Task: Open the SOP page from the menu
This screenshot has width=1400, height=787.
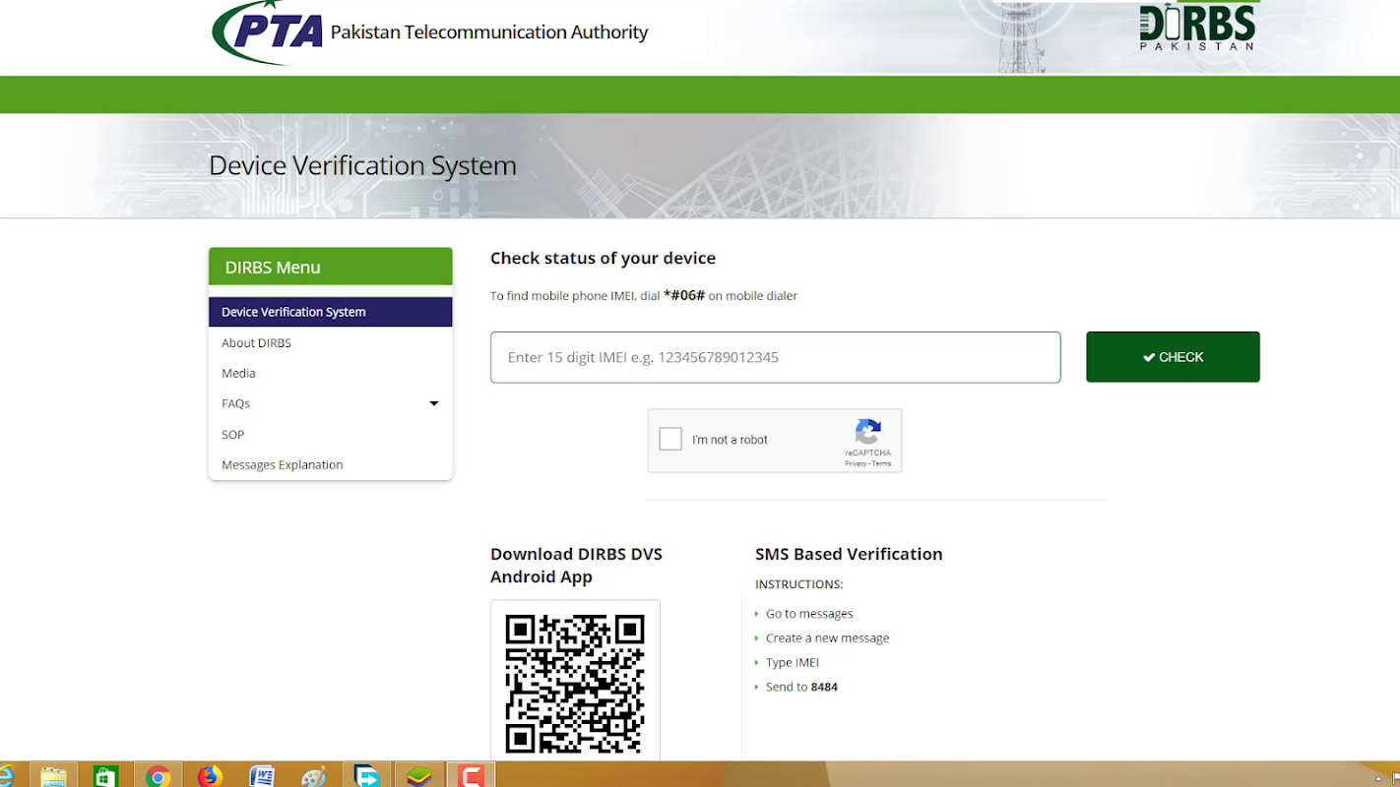Action: pyautogui.click(x=232, y=435)
